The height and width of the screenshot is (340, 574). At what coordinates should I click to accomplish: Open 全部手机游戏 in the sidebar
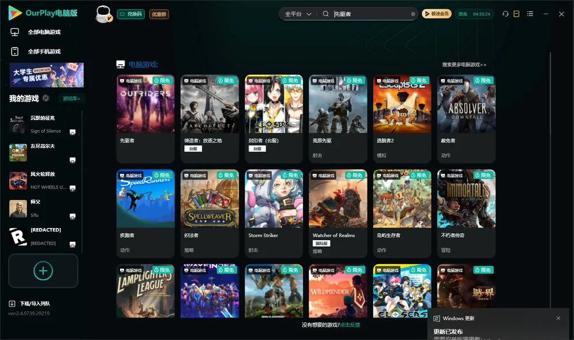36,52
